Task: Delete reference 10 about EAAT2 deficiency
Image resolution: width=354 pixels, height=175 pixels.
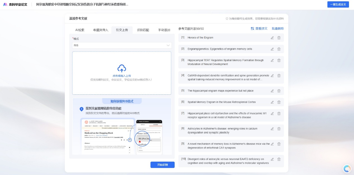Action: coord(279,159)
